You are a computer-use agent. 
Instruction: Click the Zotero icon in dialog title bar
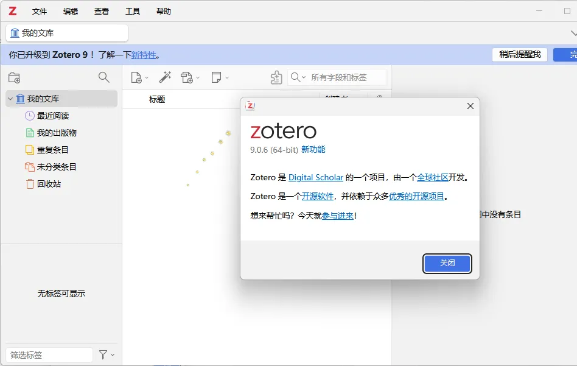pos(250,106)
